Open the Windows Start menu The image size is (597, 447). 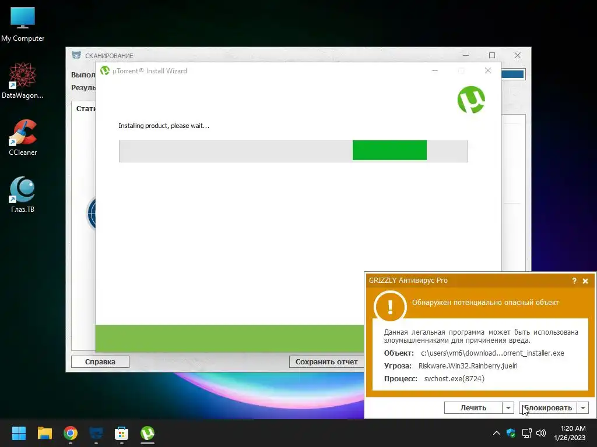click(x=19, y=433)
